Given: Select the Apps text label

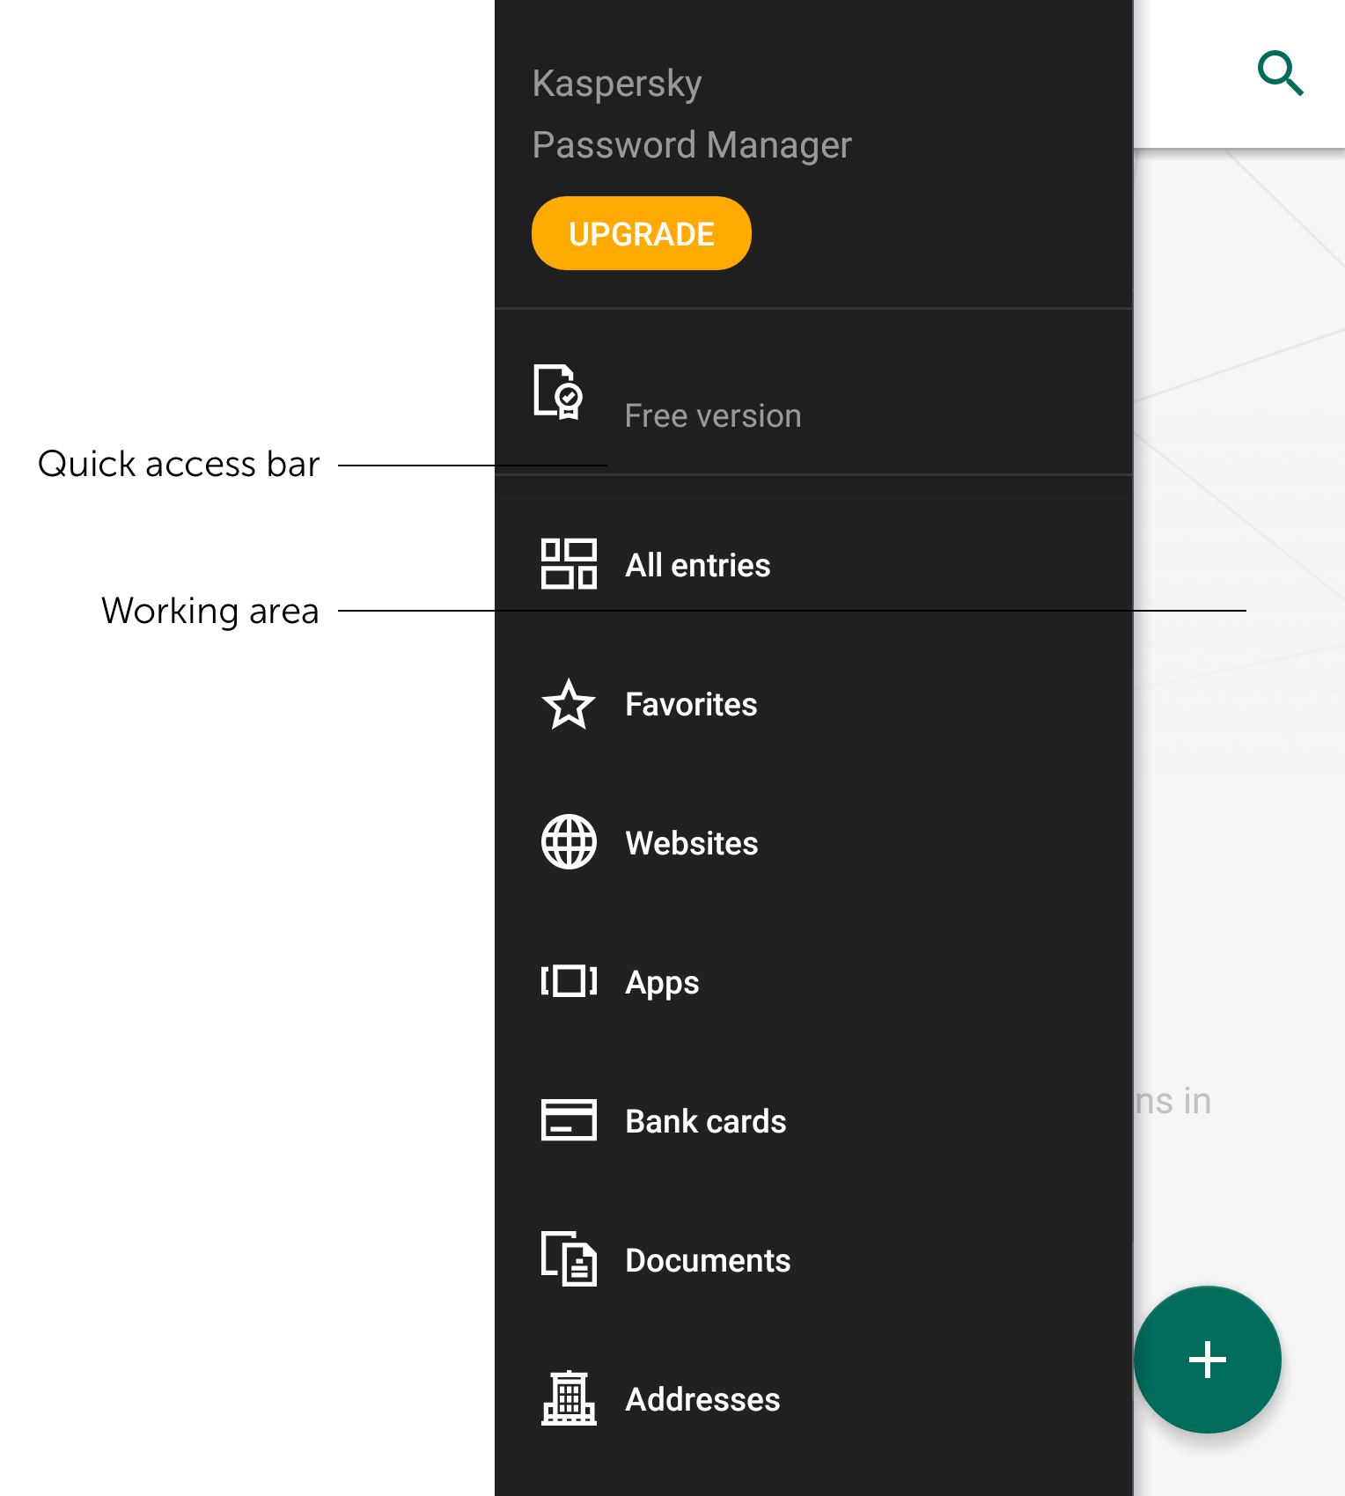Looking at the screenshot, I should (662, 983).
